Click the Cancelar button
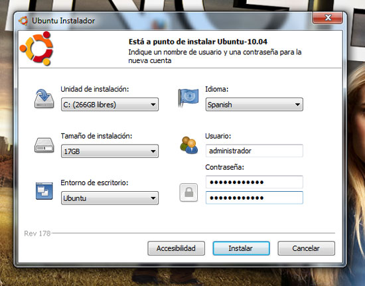Image resolution: width=365 pixels, height=286 pixels. click(x=306, y=248)
